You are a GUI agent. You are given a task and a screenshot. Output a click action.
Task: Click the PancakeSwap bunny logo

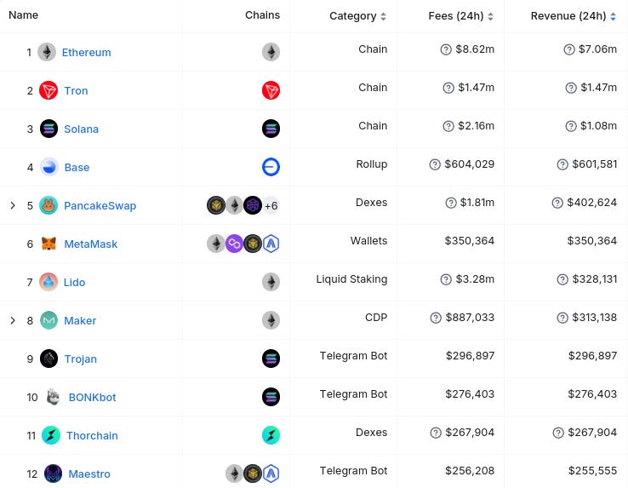tap(49, 206)
